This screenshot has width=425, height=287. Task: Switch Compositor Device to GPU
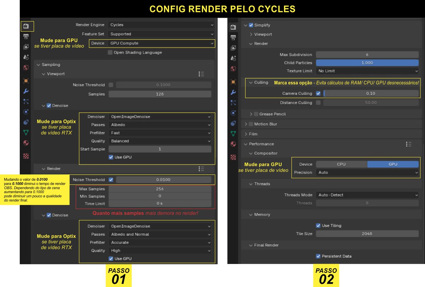[393, 164]
